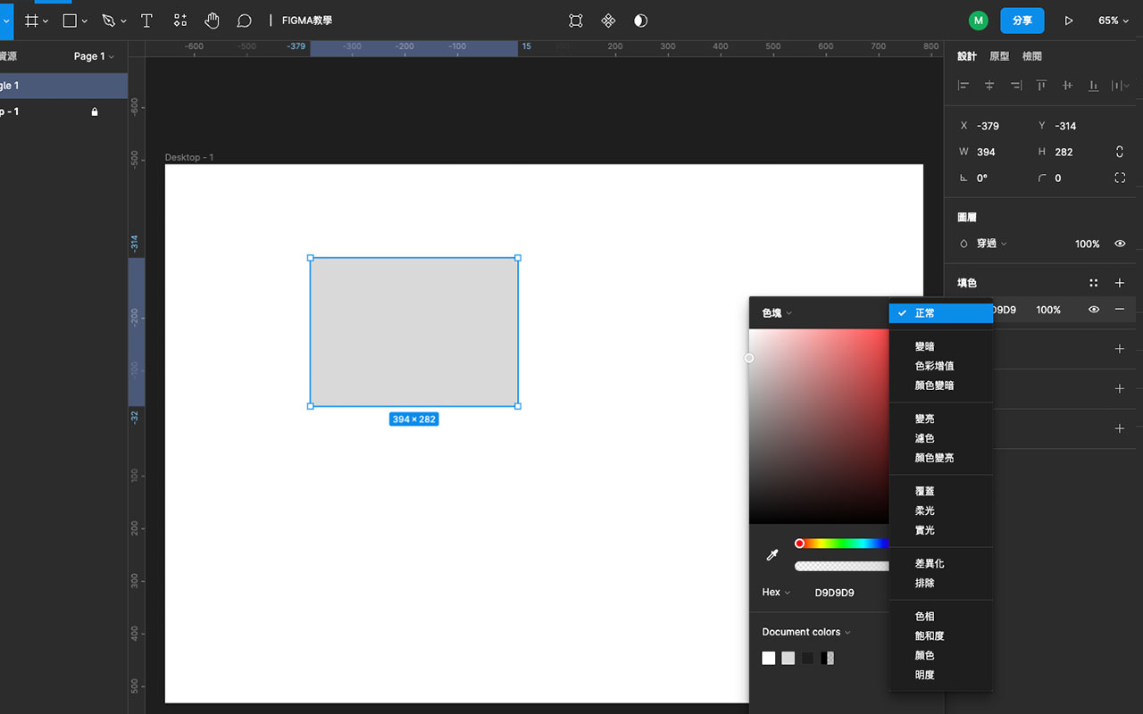The width and height of the screenshot is (1143, 714).
Task: Select the Text tool
Action: click(146, 20)
